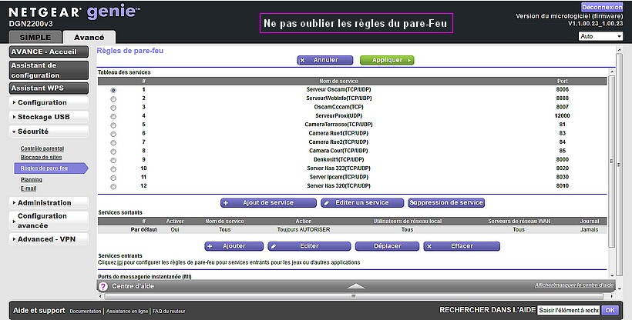Viewport: 632px width, 320px height.
Task: Click the up arrow in help center bar
Action: click(355, 285)
